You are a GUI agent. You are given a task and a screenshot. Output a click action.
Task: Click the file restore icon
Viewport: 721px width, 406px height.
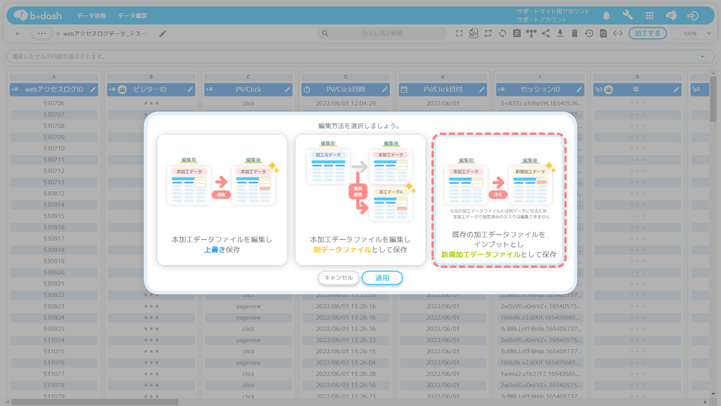pos(603,34)
